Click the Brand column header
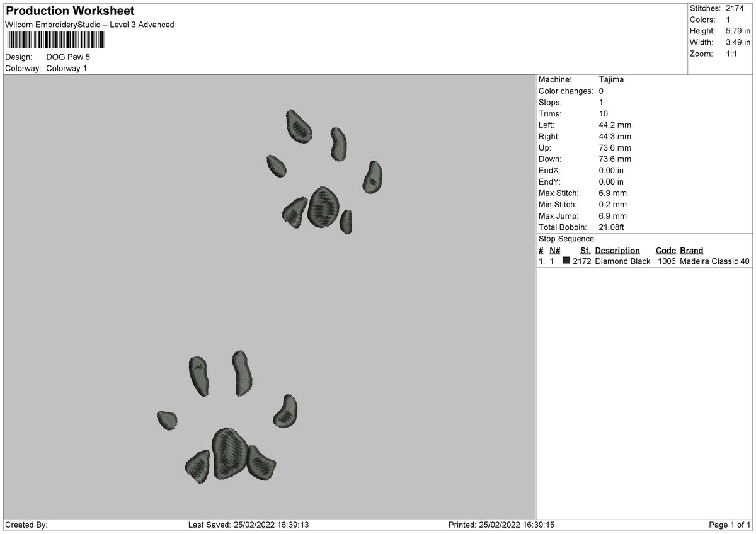The width and height of the screenshot is (756, 534). (x=691, y=251)
